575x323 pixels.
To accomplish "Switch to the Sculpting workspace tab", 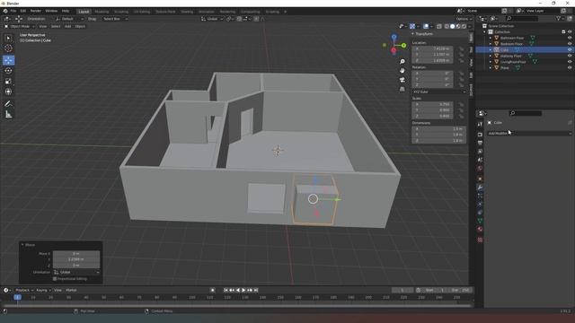I will [x=121, y=12].
